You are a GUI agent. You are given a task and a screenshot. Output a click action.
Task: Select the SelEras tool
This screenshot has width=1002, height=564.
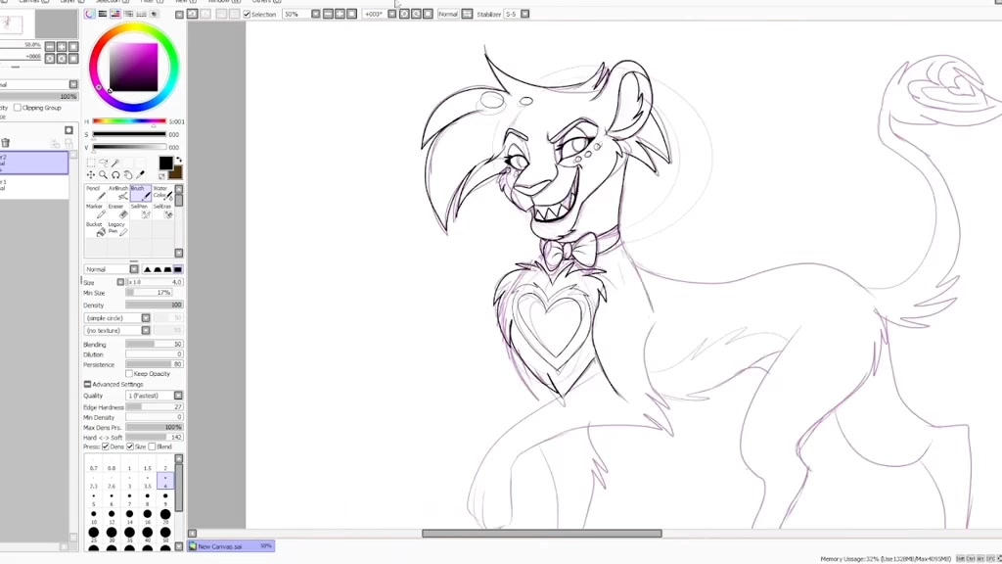pos(162,211)
